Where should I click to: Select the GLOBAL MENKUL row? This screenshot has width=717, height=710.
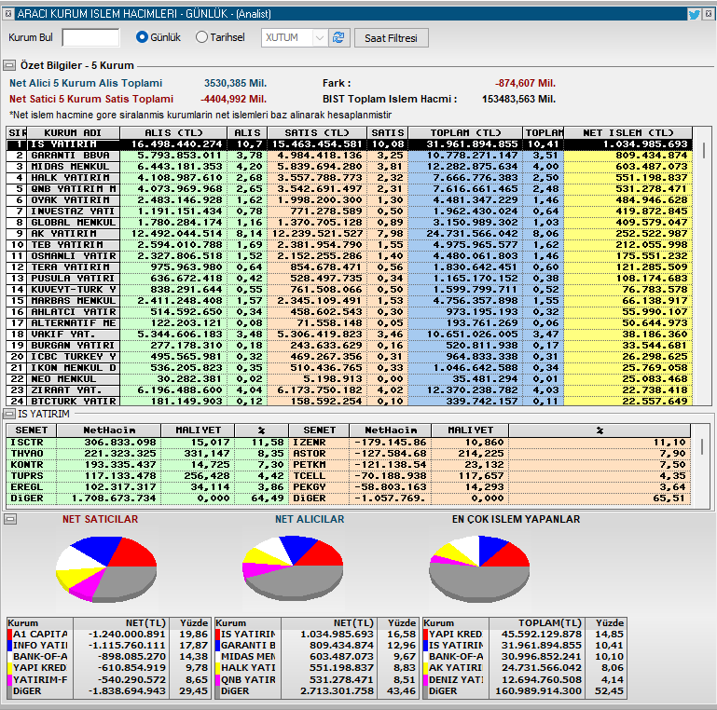[x=350, y=223]
